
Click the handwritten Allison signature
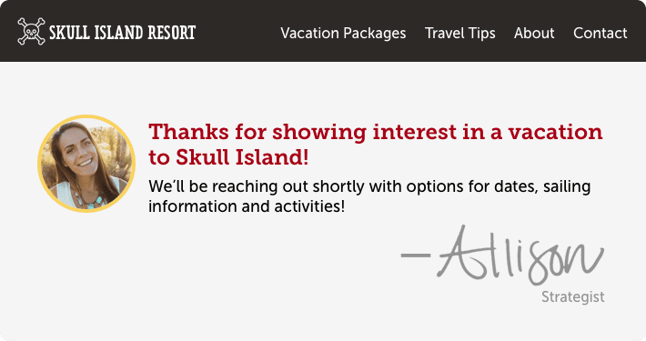[521, 256]
